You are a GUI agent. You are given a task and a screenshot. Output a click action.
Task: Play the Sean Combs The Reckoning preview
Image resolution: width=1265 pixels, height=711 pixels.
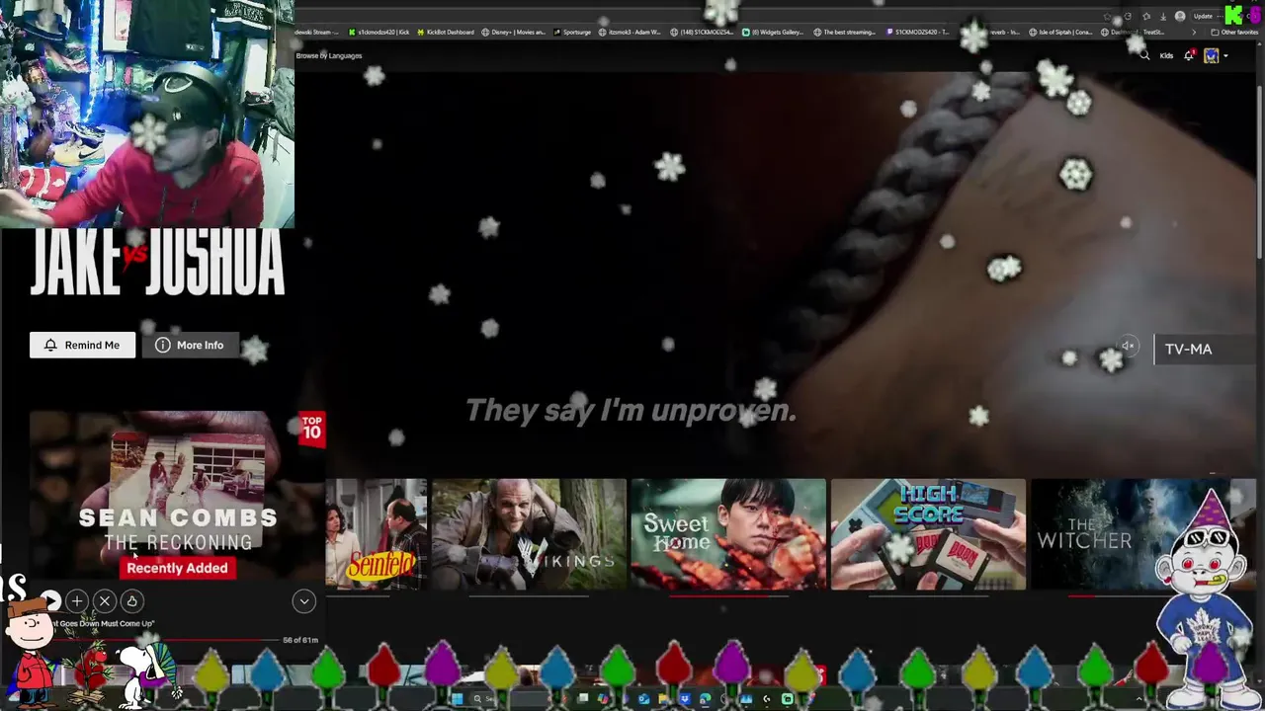point(49,600)
